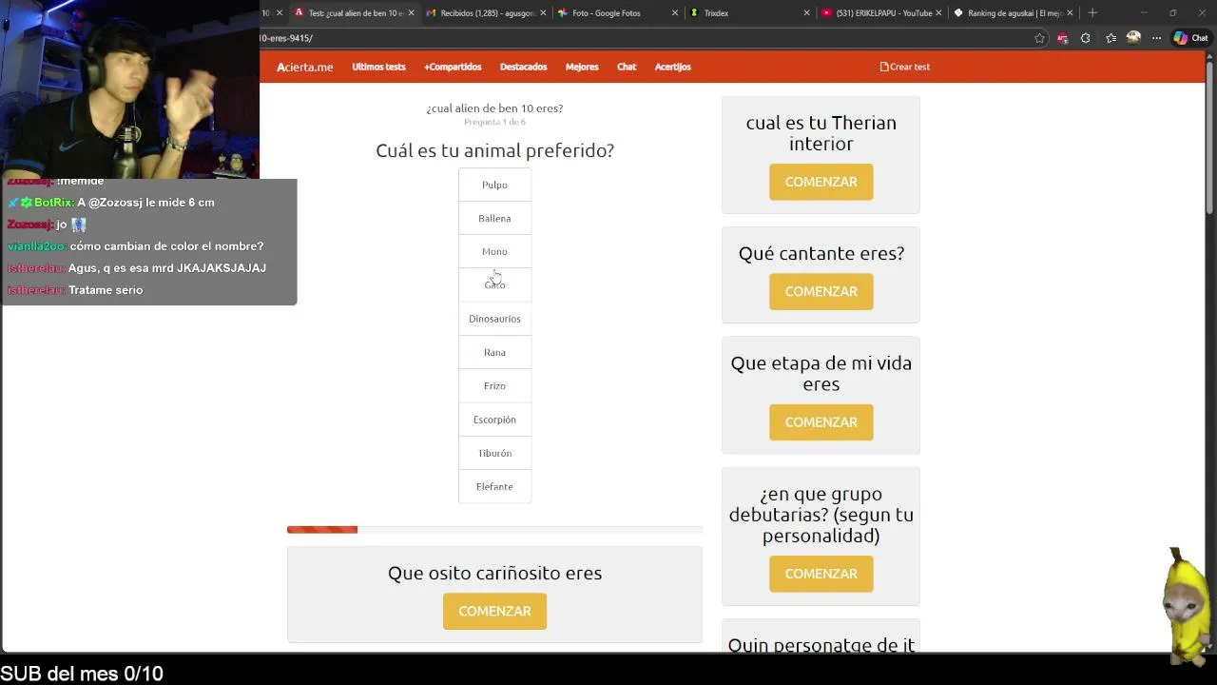Viewport: 1217px width, 685px height.
Task: Switch to the Foto - Google Fotos tab
Action: pyautogui.click(x=607, y=13)
